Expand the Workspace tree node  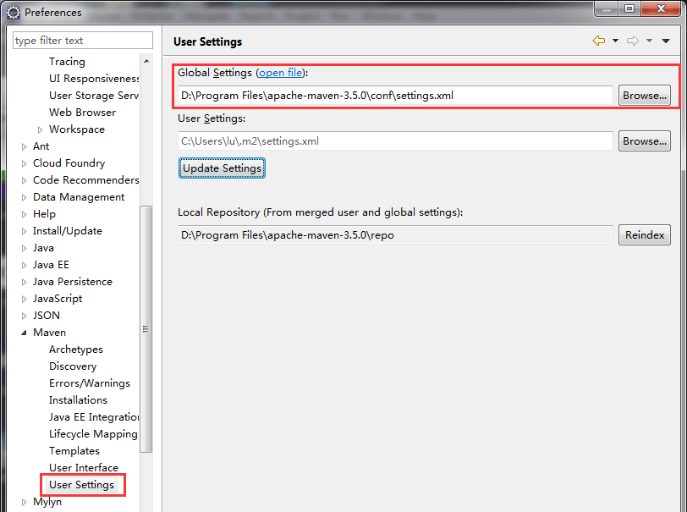pyautogui.click(x=40, y=129)
